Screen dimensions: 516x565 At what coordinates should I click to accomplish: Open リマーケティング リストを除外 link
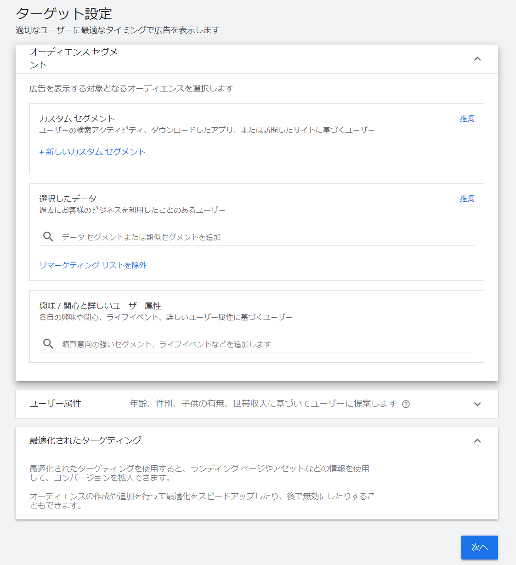(x=93, y=265)
